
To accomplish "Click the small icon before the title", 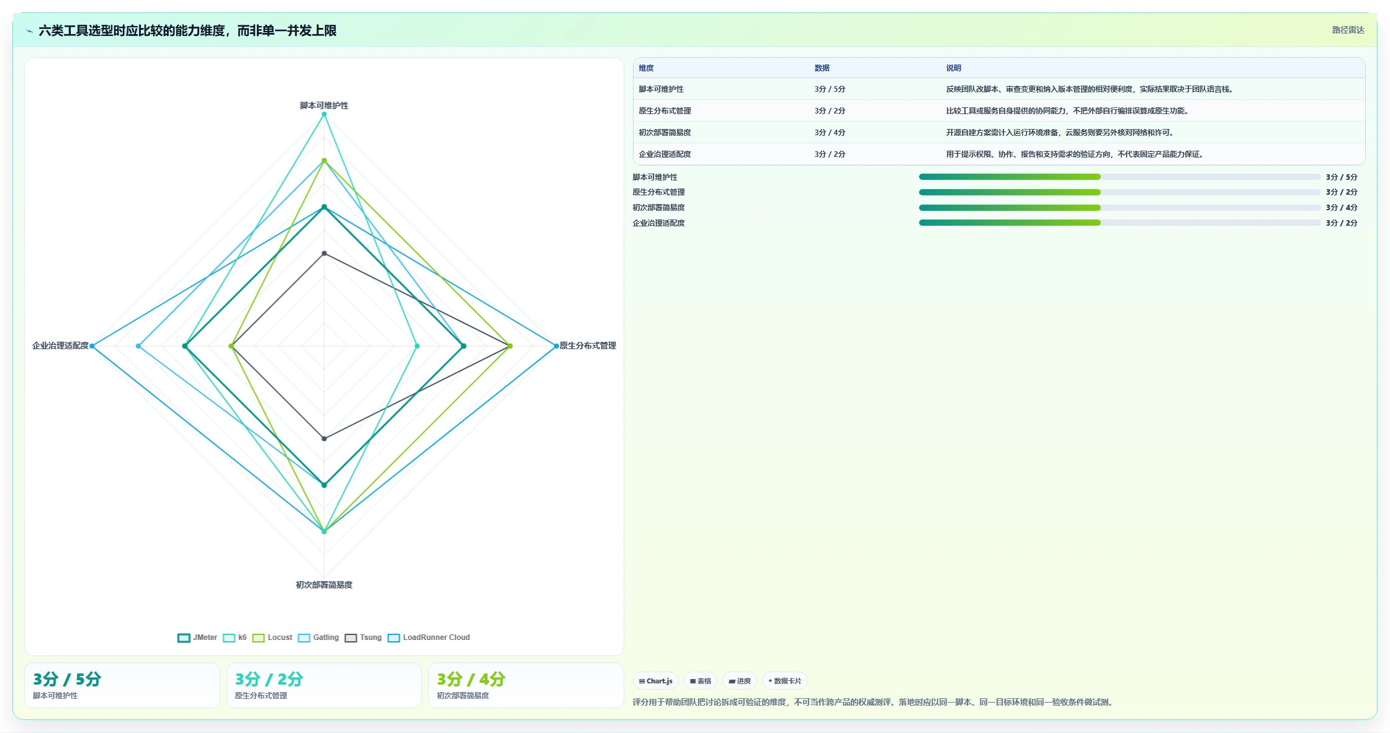I will [29, 31].
